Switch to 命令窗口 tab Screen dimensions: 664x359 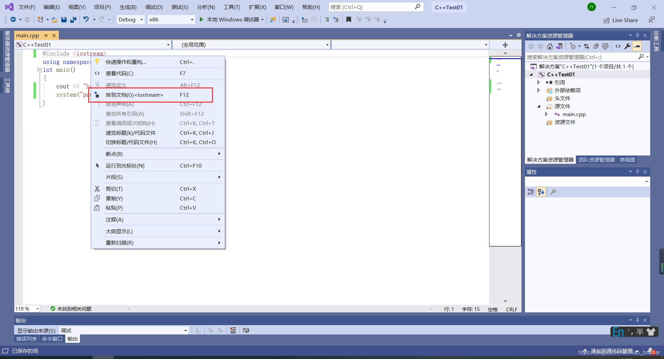52,339
